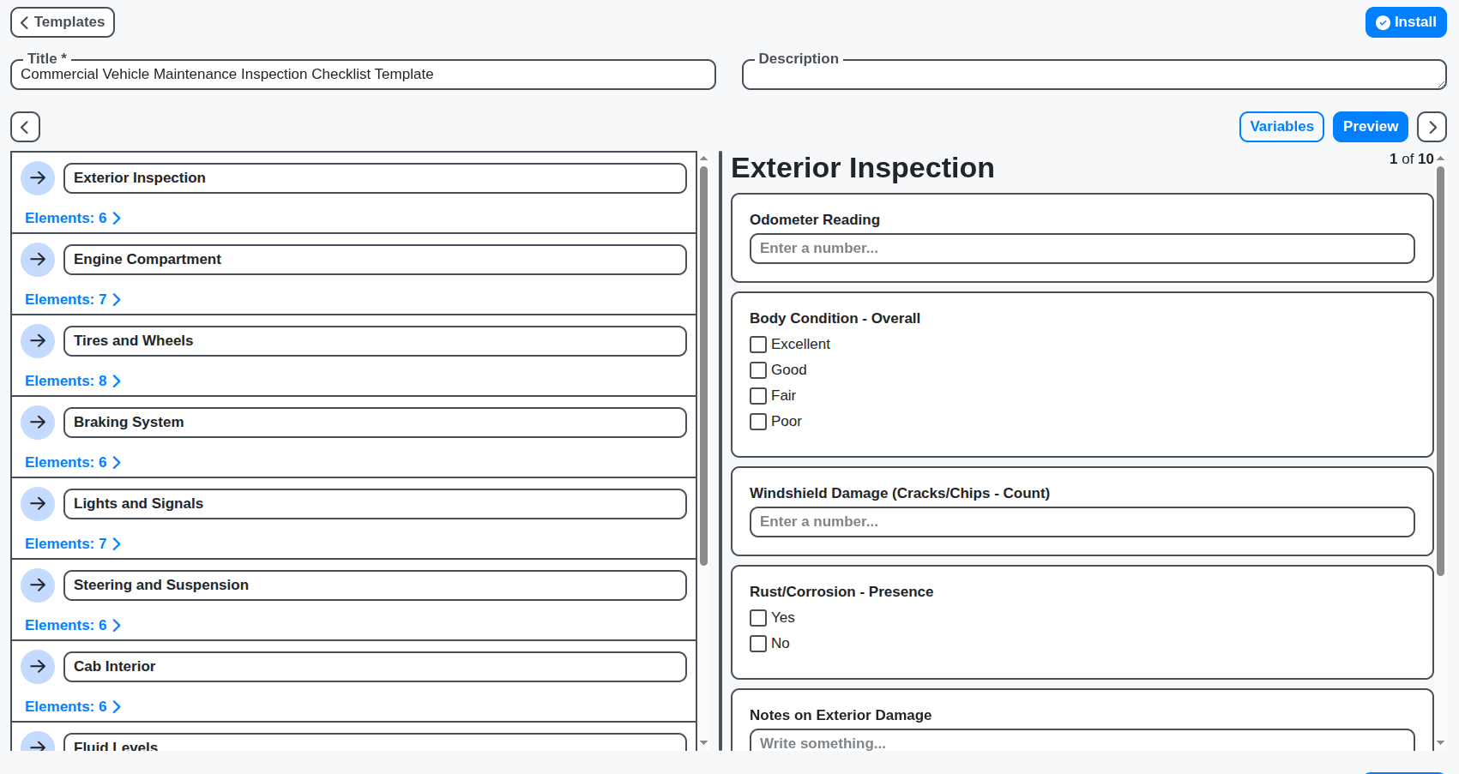Viewport: 1459px width, 774px height.
Task: Go to previous page with left chevron
Action: pos(25,127)
